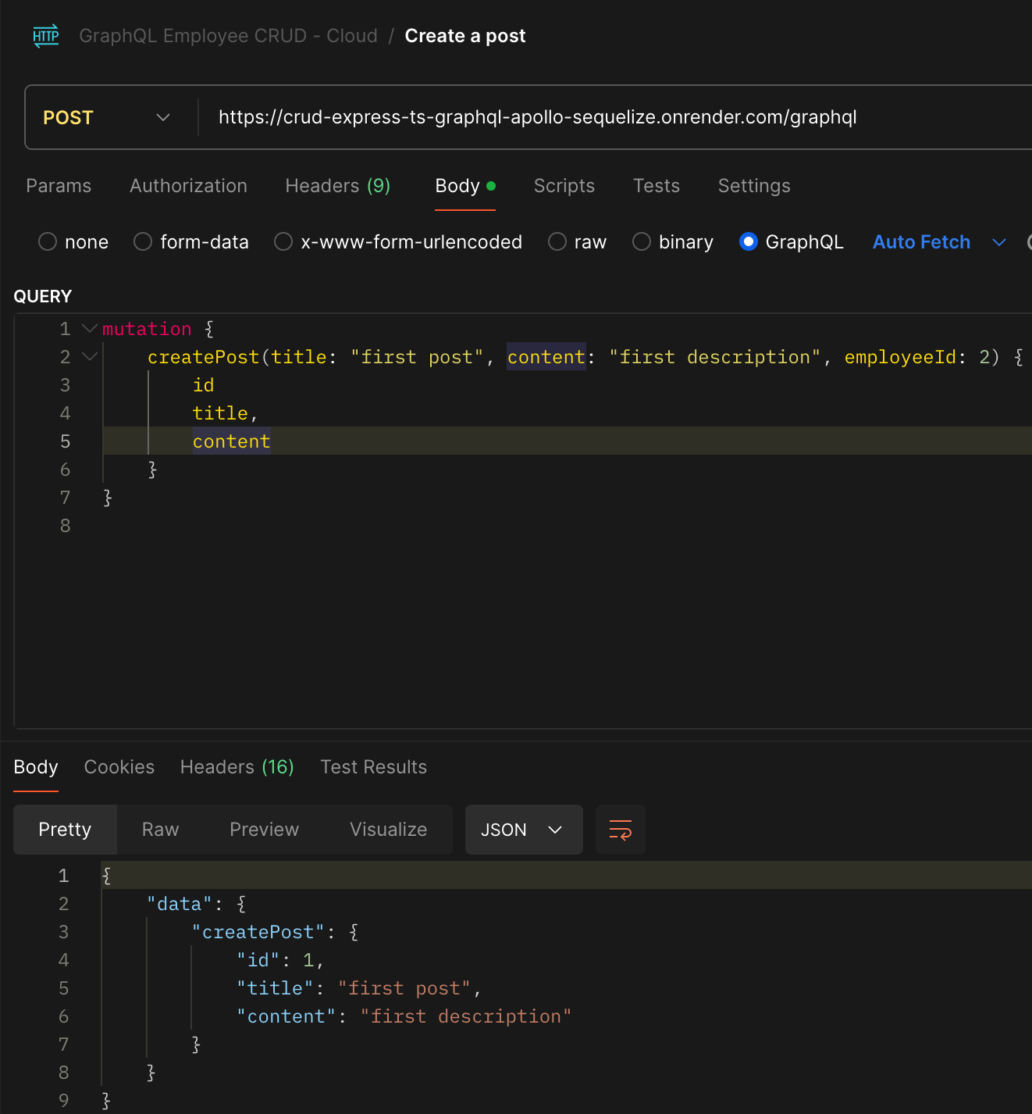Toggle word wrap in response viewer
This screenshot has width=1032, height=1114.
[621, 830]
